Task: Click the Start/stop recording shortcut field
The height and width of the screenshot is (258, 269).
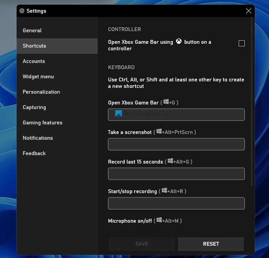Action: point(176,203)
